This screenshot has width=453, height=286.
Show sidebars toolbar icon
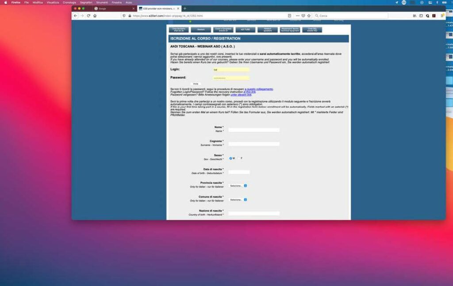tap(421, 16)
